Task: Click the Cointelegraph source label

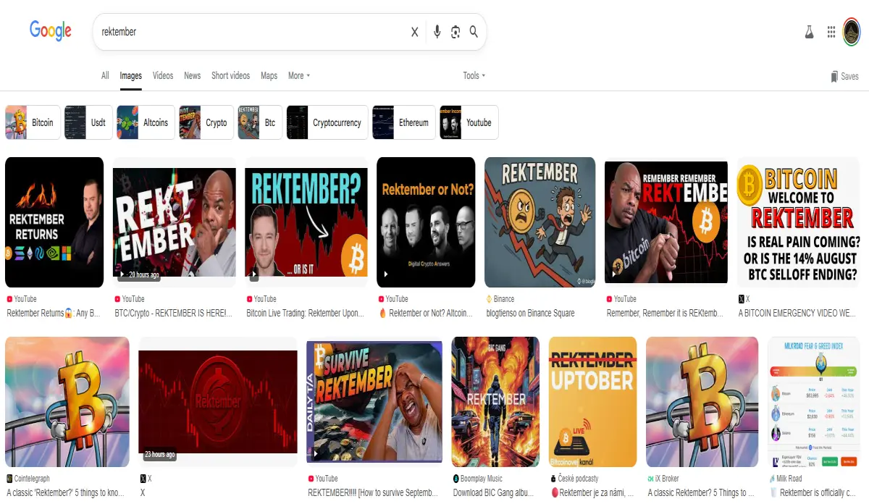Action: pos(28,479)
